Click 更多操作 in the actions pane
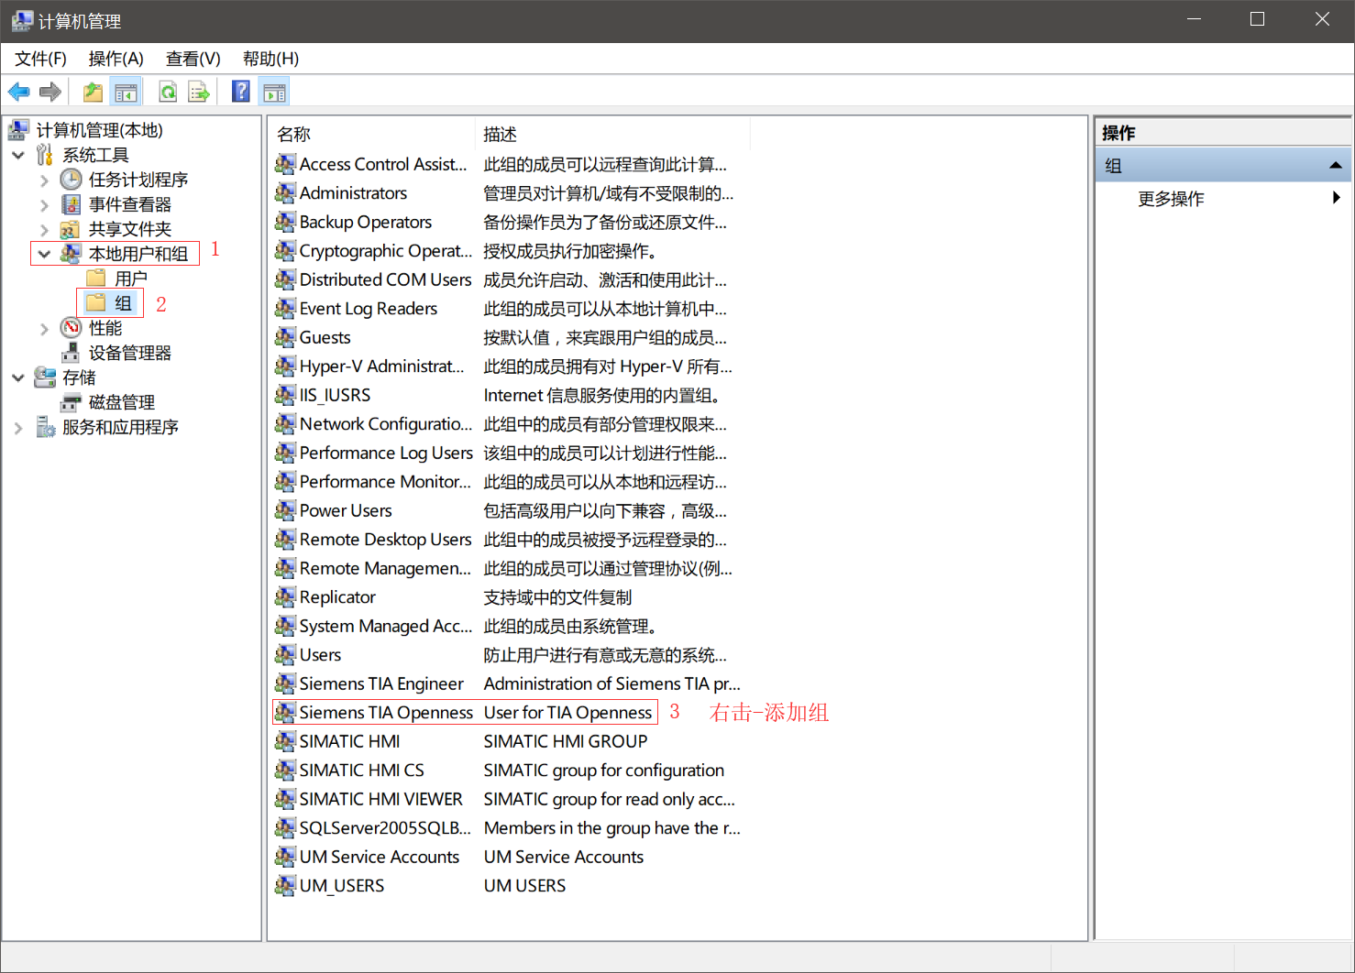Viewport: 1355px width, 973px height. (x=1171, y=199)
